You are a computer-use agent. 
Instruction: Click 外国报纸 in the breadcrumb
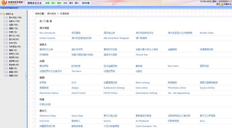pyautogui.click(x=65, y=13)
